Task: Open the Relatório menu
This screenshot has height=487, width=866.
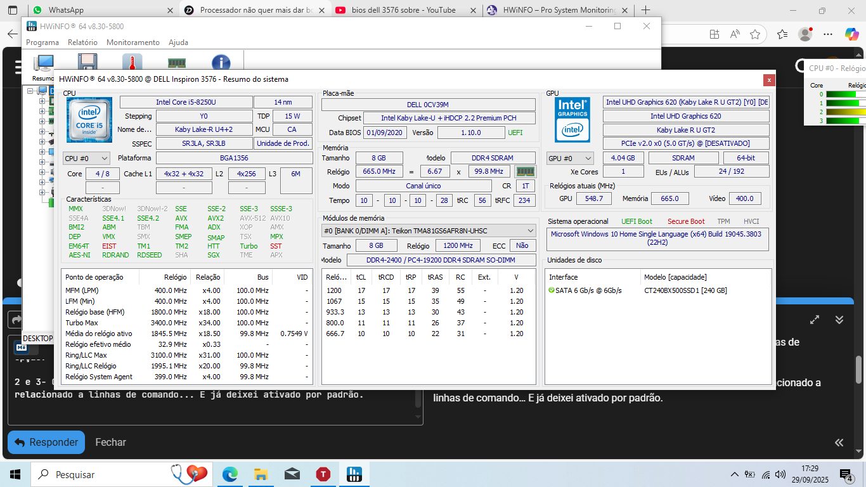Action: coord(82,42)
